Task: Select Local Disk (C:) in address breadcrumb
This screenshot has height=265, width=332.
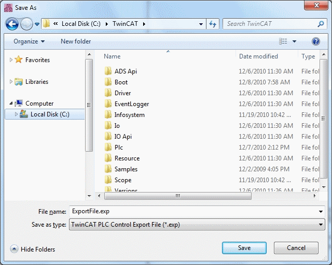Action: 81,24
